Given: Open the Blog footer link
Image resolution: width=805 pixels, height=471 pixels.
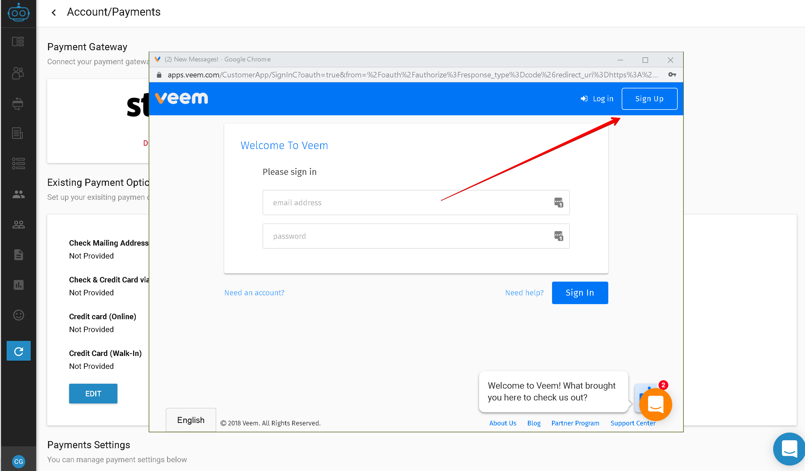Looking at the screenshot, I should coord(534,423).
